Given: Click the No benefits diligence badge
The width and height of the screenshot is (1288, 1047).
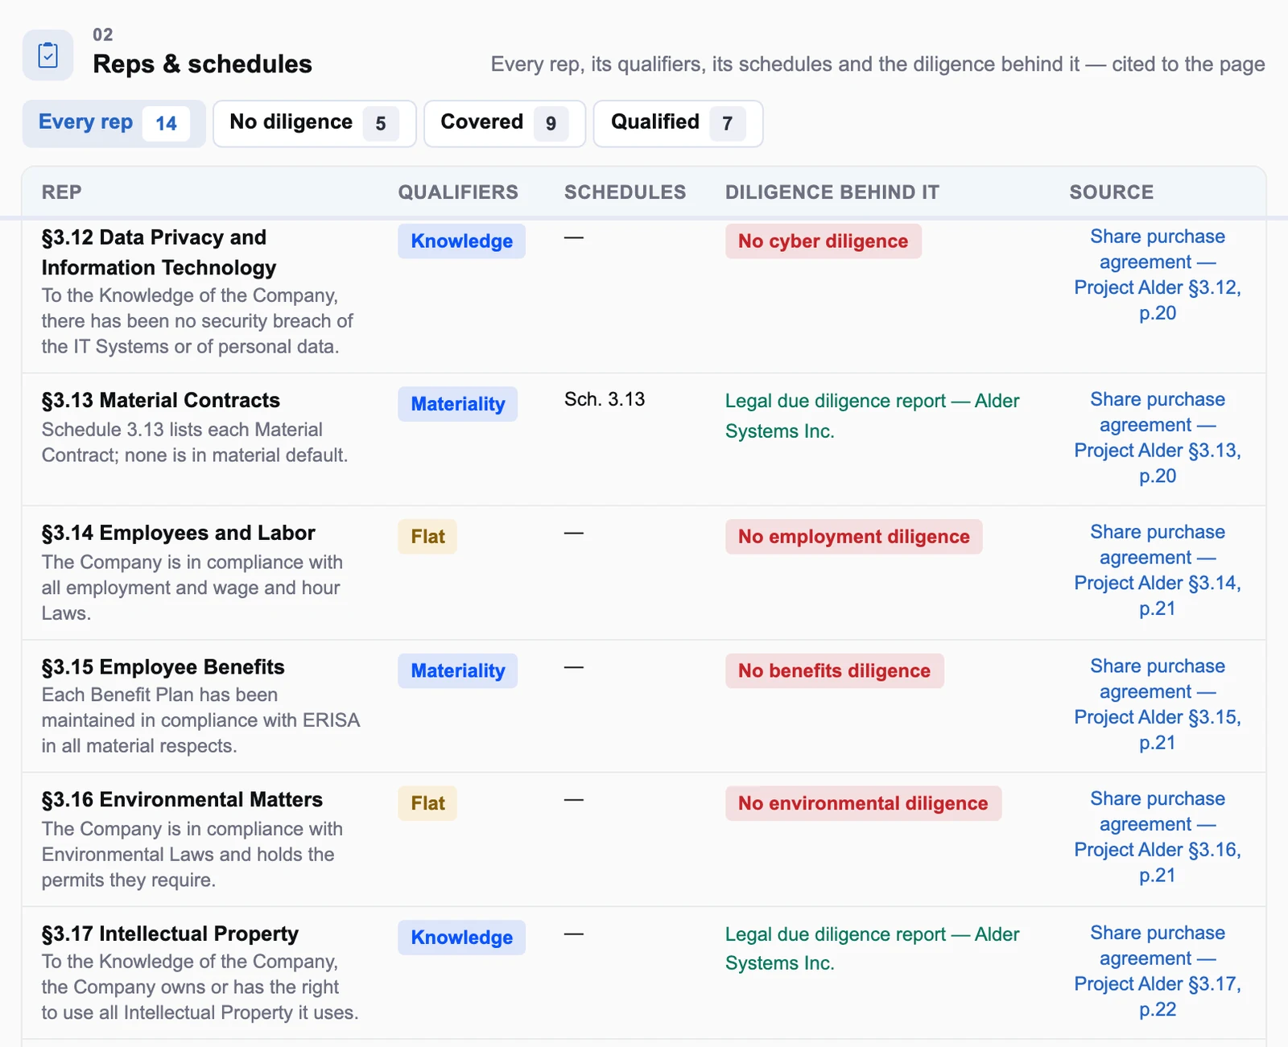Looking at the screenshot, I should [834, 671].
